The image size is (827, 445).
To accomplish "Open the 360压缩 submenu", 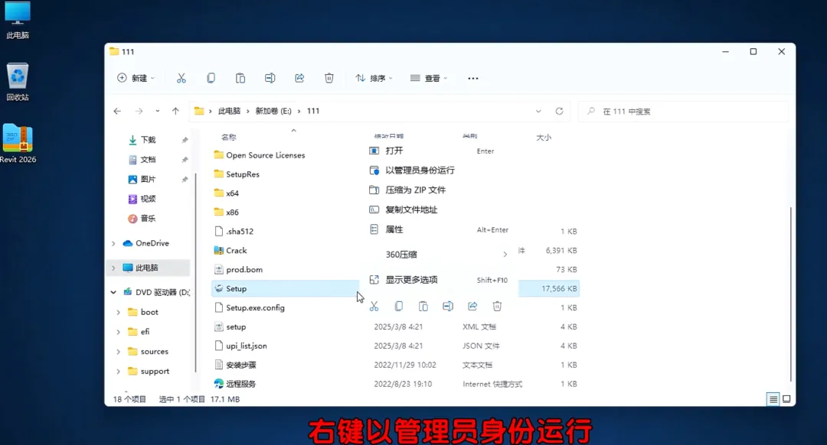I will [x=440, y=255].
